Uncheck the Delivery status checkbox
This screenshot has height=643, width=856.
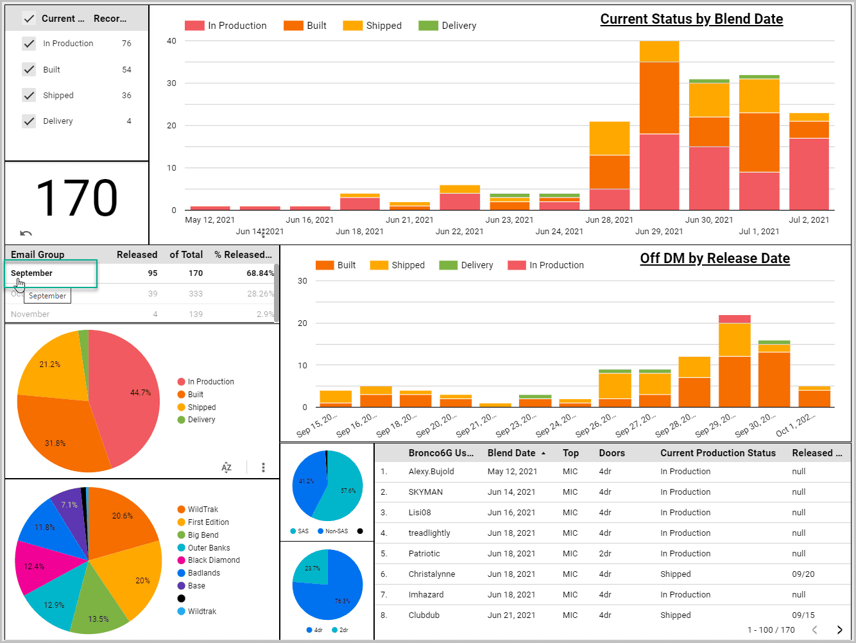pos(29,121)
